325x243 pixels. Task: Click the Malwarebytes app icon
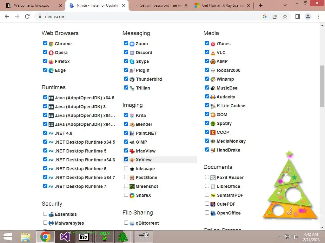[51, 223]
